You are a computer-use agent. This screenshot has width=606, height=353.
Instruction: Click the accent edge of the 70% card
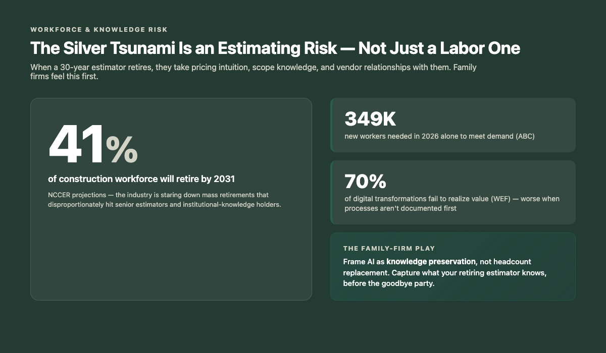pos(332,192)
